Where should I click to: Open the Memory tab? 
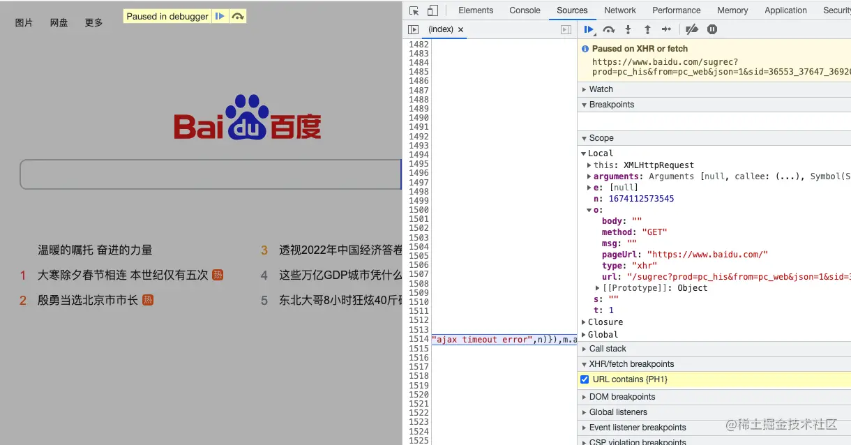click(x=732, y=10)
